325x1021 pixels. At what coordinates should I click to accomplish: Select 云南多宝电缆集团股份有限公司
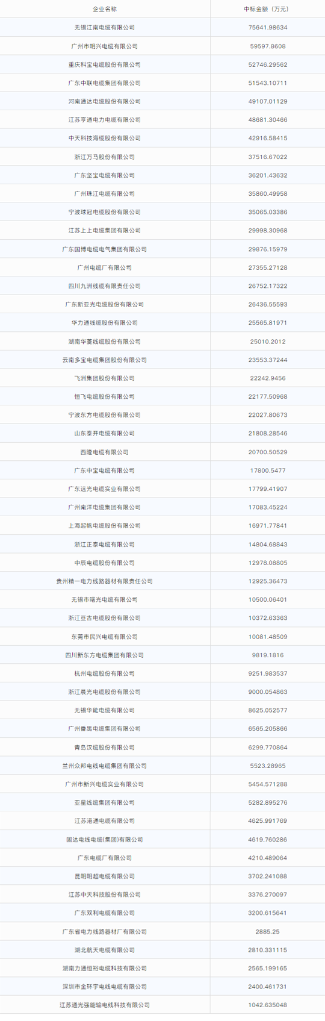105,360
